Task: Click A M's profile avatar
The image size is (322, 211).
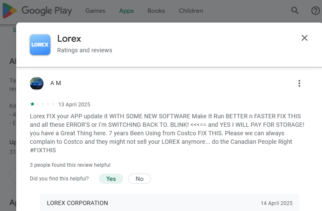Action: click(x=37, y=83)
